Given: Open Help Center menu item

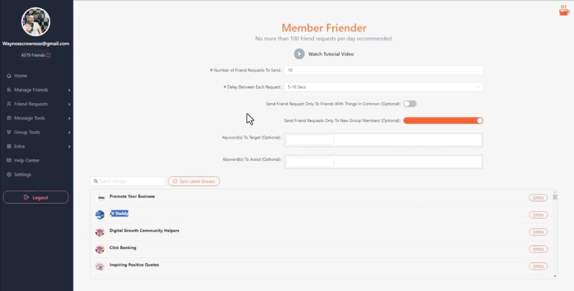Looking at the screenshot, I should 27,160.
